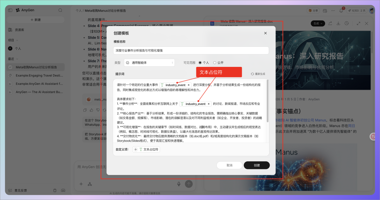Activate microphone voice input
Screen dimensions: 380x200
[179, 184]
